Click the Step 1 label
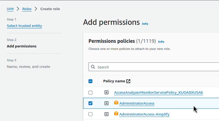 pyautogui.click(x=11, y=19)
